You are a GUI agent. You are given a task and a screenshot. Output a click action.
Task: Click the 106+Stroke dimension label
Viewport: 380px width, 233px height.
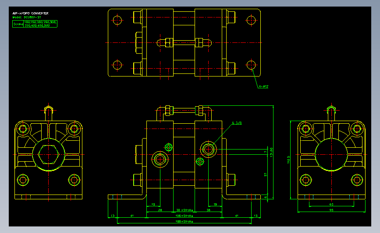coord(184,216)
